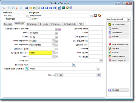Expand the Tipo para descontos dropdown
This screenshot has width=136, height=103.
coord(53,53)
